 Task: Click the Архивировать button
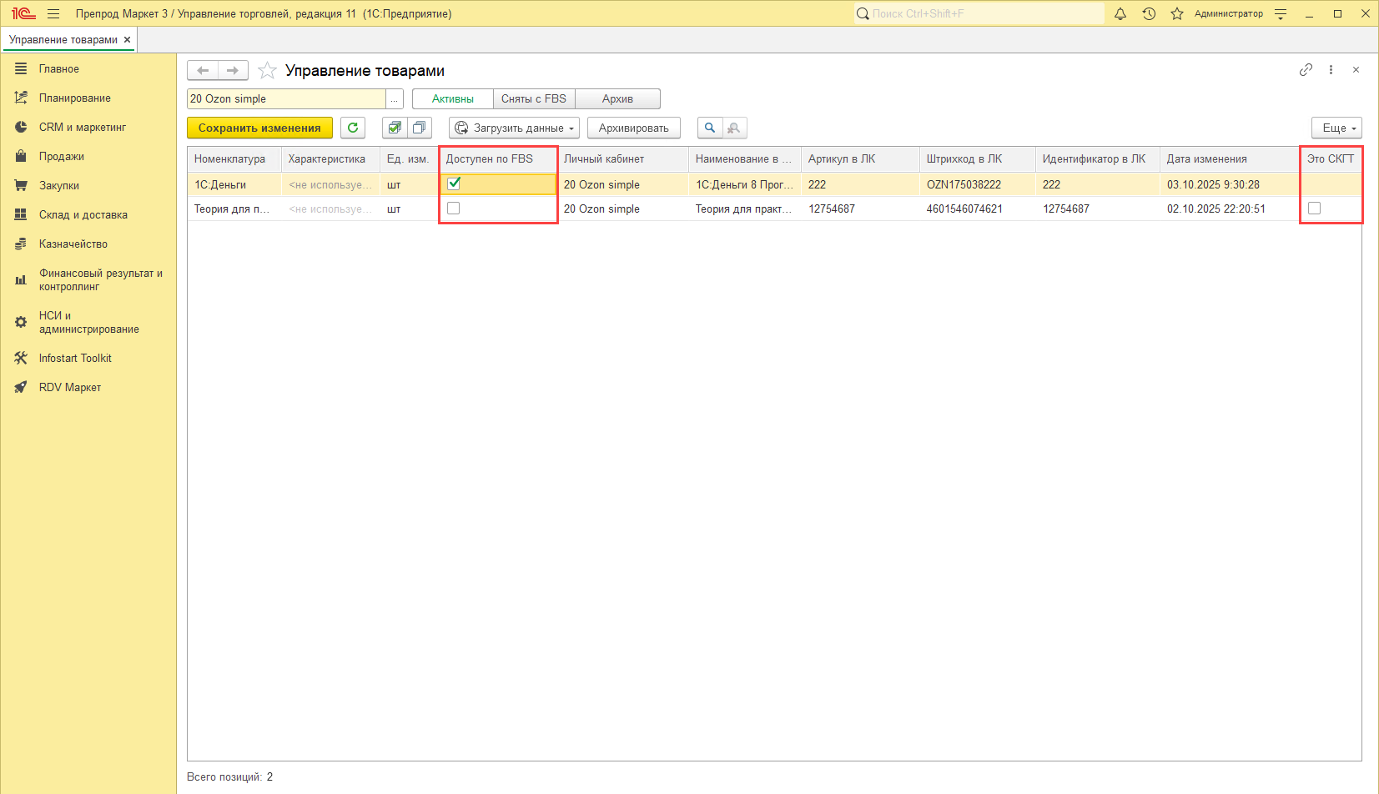pyautogui.click(x=633, y=128)
